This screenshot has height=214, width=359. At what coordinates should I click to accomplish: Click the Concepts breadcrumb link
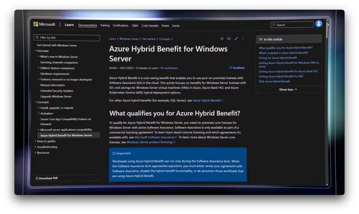tap(165, 39)
